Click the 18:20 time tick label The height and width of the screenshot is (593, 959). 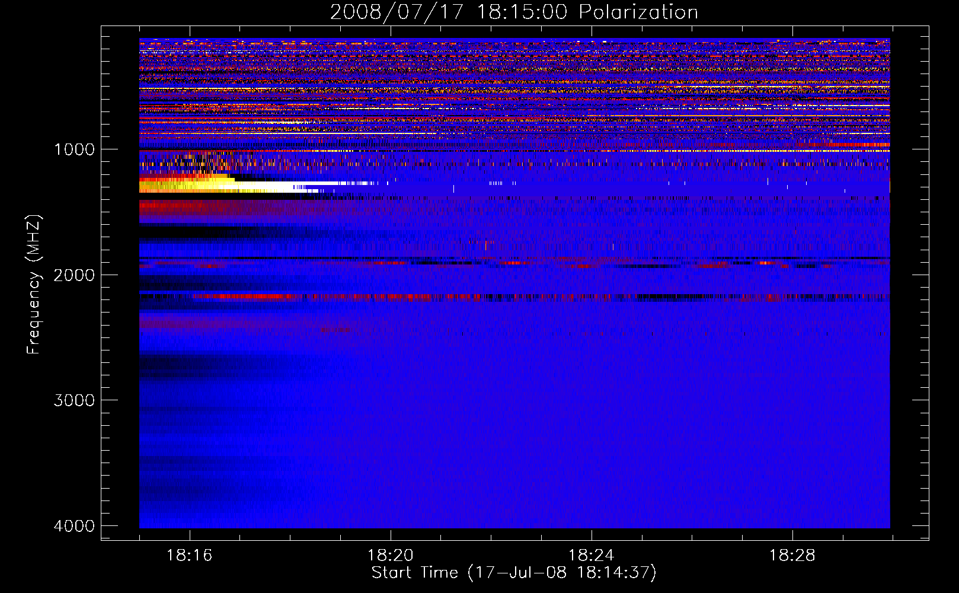click(390, 556)
